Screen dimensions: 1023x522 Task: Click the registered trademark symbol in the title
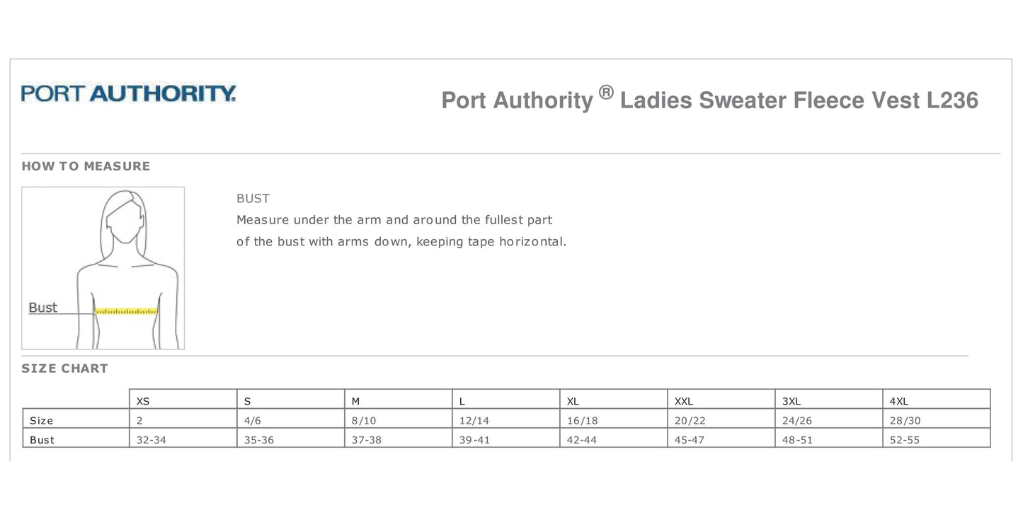(605, 92)
